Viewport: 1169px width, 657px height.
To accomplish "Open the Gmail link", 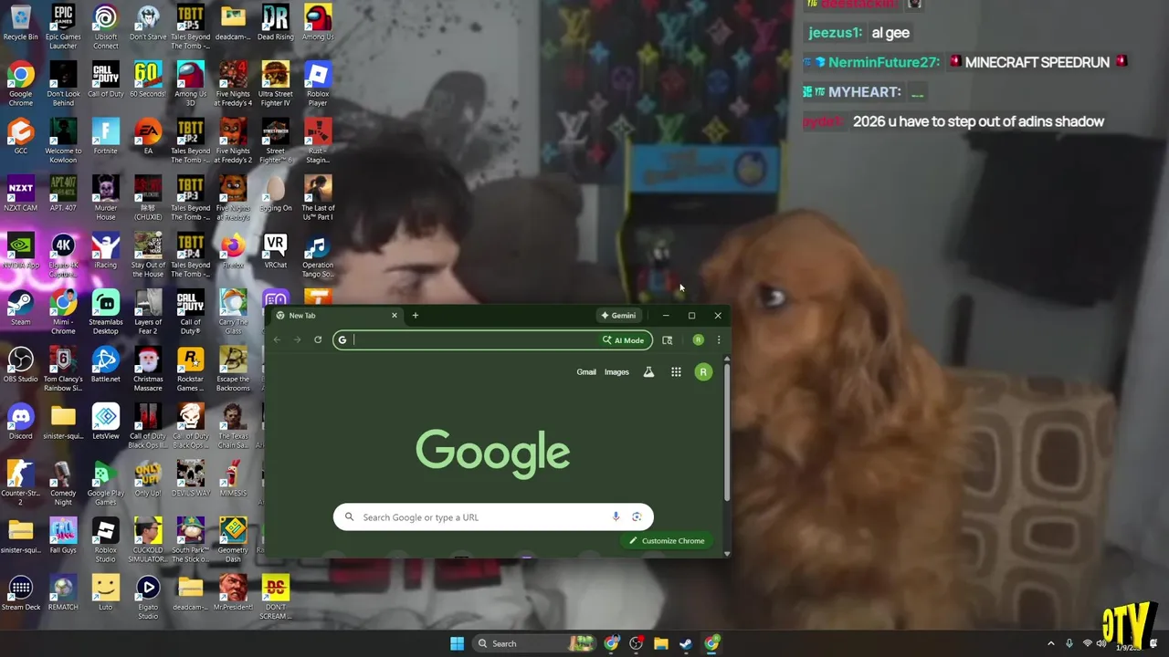I will [586, 372].
